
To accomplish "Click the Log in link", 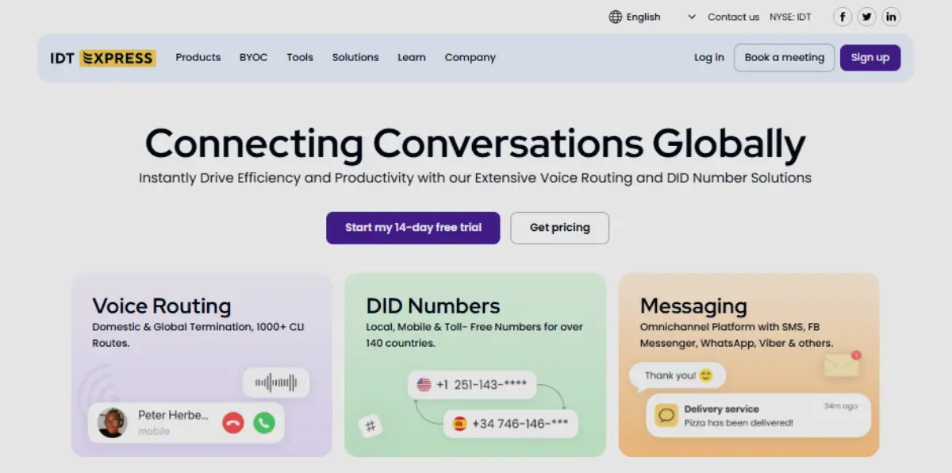I will (709, 57).
